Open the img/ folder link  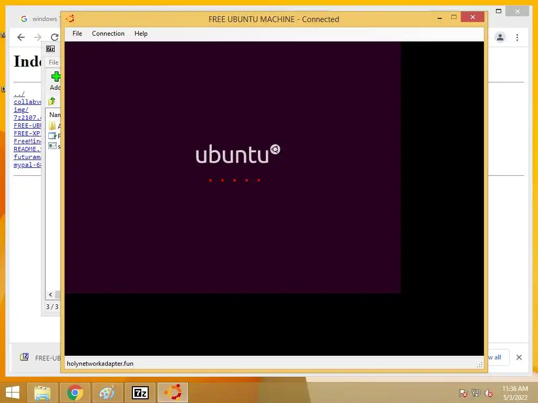point(21,110)
